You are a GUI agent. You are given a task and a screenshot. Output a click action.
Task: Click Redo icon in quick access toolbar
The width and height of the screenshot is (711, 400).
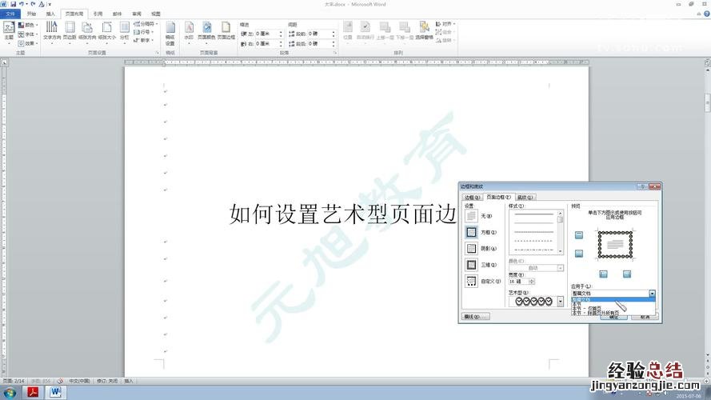pos(33,4)
